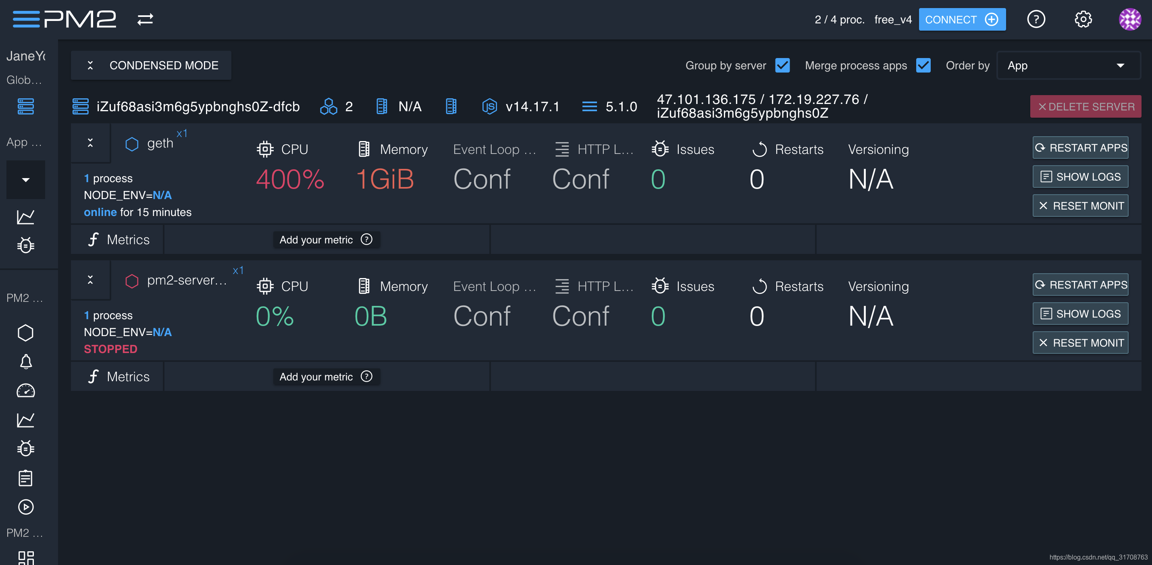Open the clipboard logs icon in sidebar

25,478
